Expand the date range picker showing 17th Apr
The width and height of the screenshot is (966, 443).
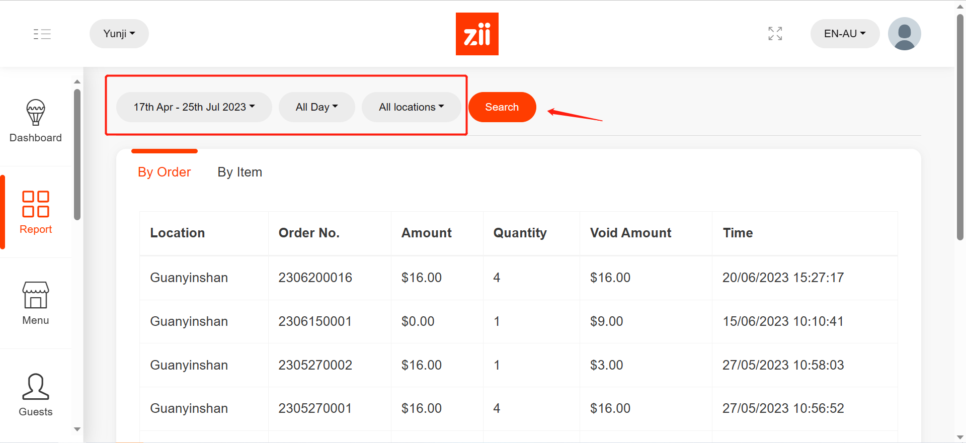(194, 107)
